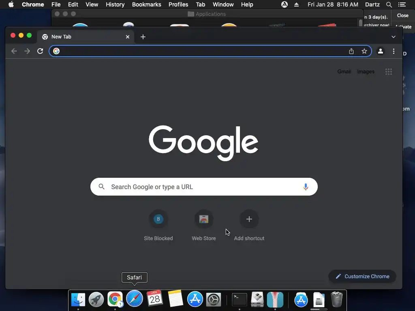
Task: Open the Archiver zip icon in Dock
Action: pyautogui.click(x=275, y=300)
